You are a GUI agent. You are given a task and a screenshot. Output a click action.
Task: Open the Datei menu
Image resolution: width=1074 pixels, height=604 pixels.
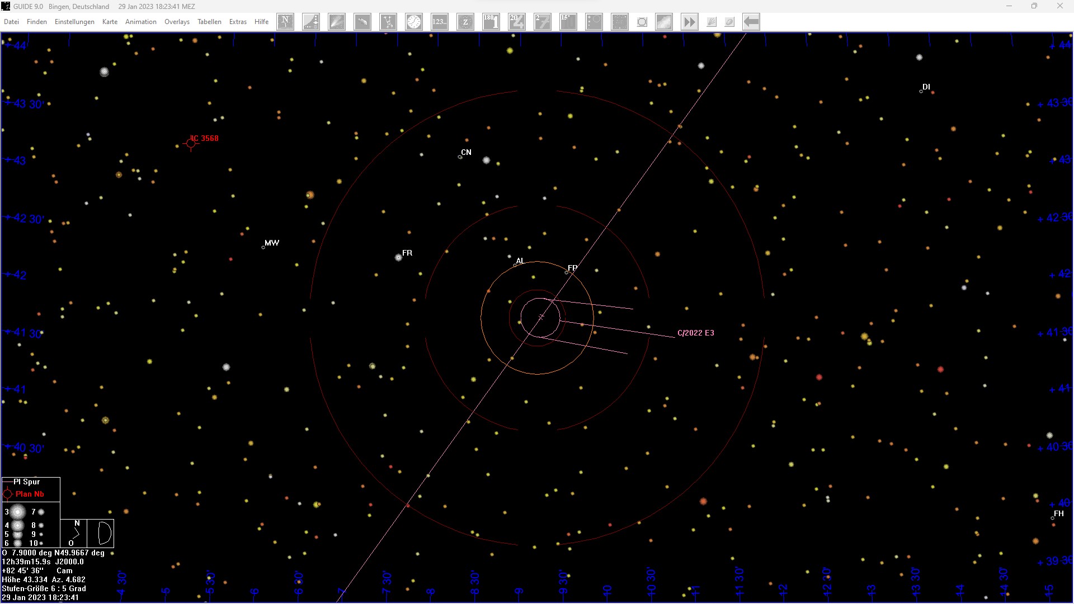(11, 22)
